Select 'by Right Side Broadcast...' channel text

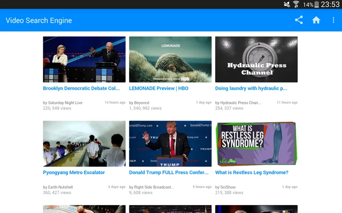click(151, 187)
